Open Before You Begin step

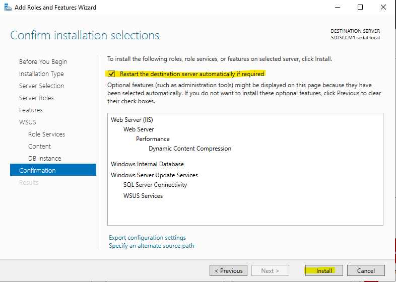tap(43, 62)
